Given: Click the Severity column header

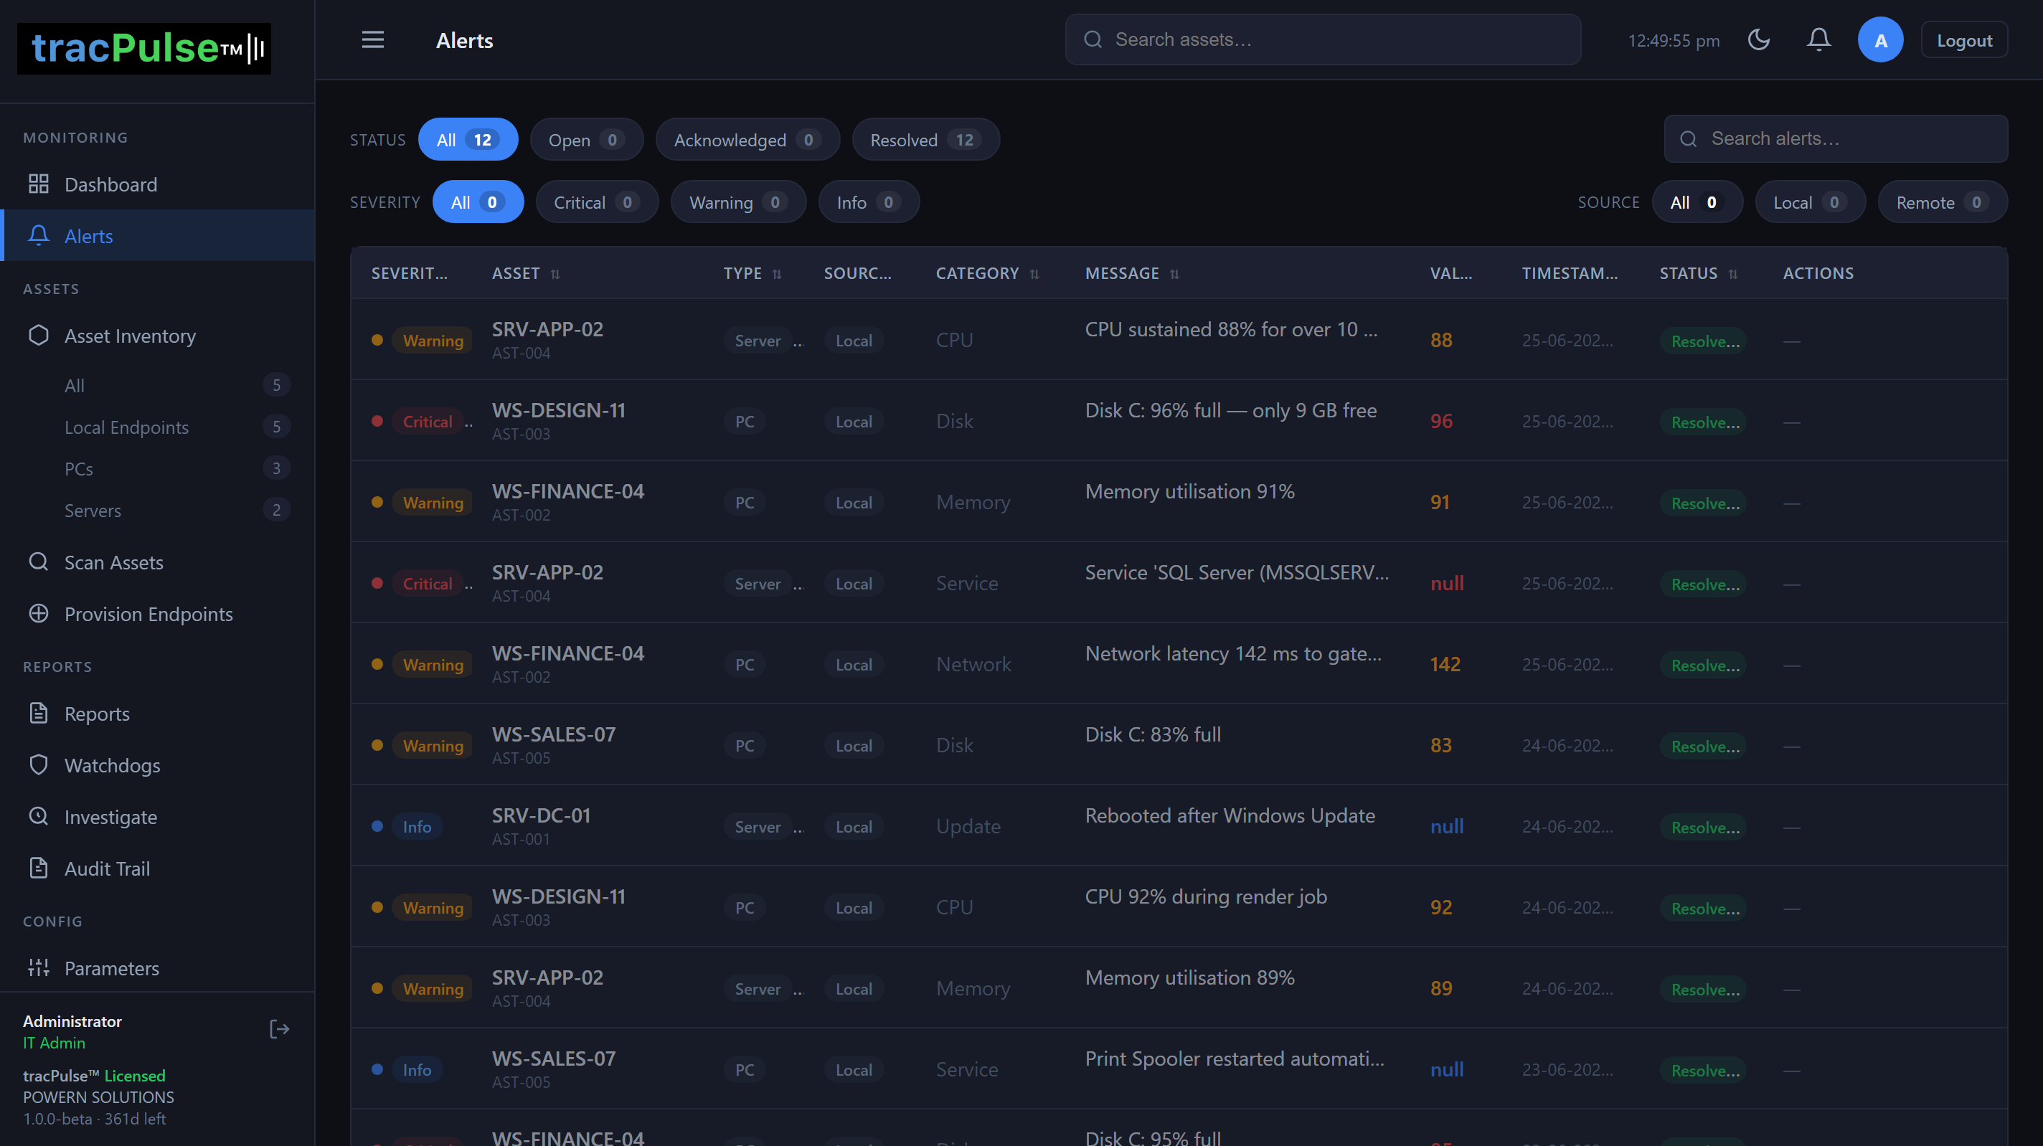Looking at the screenshot, I should [x=409, y=274].
